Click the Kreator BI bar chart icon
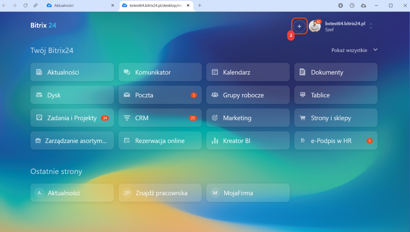410x232 pixels. pos(215,140)
